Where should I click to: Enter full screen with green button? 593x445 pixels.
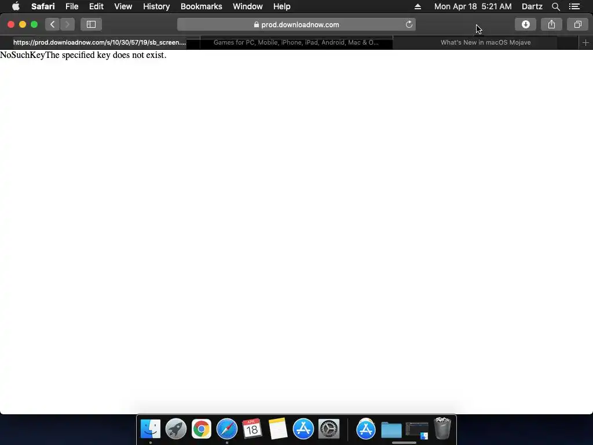34,24
